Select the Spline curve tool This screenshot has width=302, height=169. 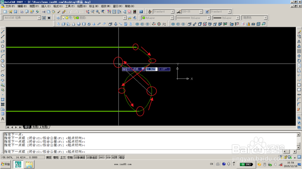(3, 70)
